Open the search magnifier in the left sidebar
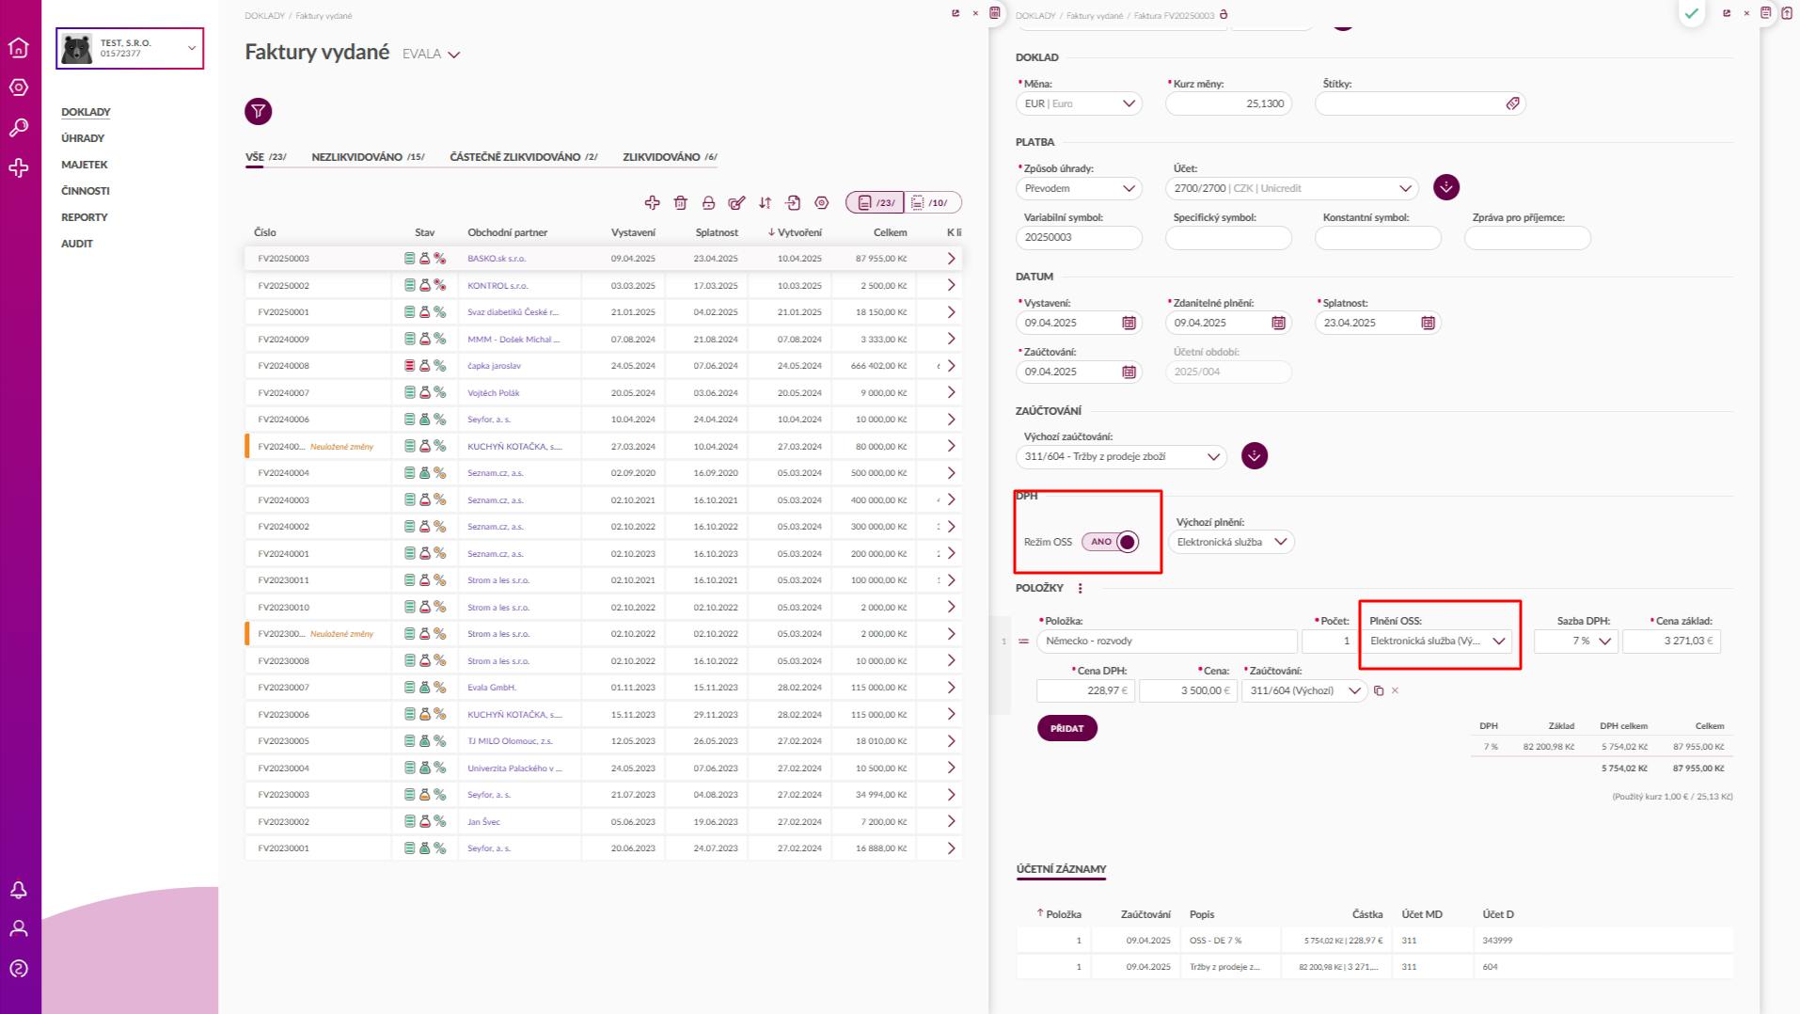Screen dimensions: 1800x1014 [19, 128]
